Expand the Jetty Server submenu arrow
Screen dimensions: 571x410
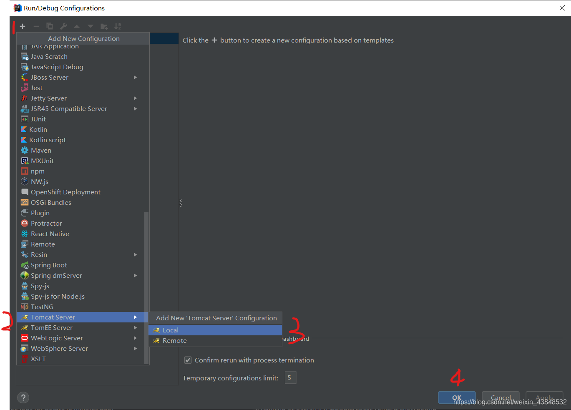click(135, 98)
